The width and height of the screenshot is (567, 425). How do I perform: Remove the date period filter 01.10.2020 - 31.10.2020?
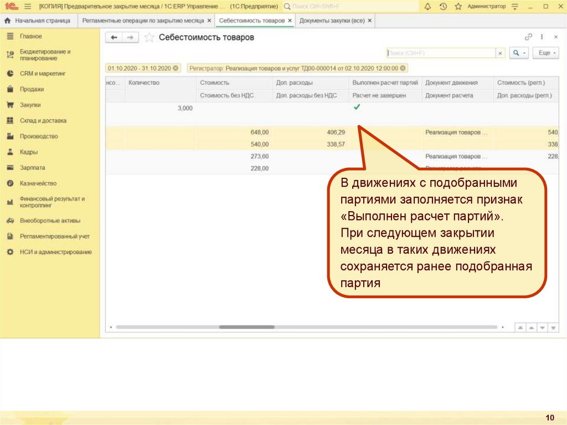tap(176, 68)
